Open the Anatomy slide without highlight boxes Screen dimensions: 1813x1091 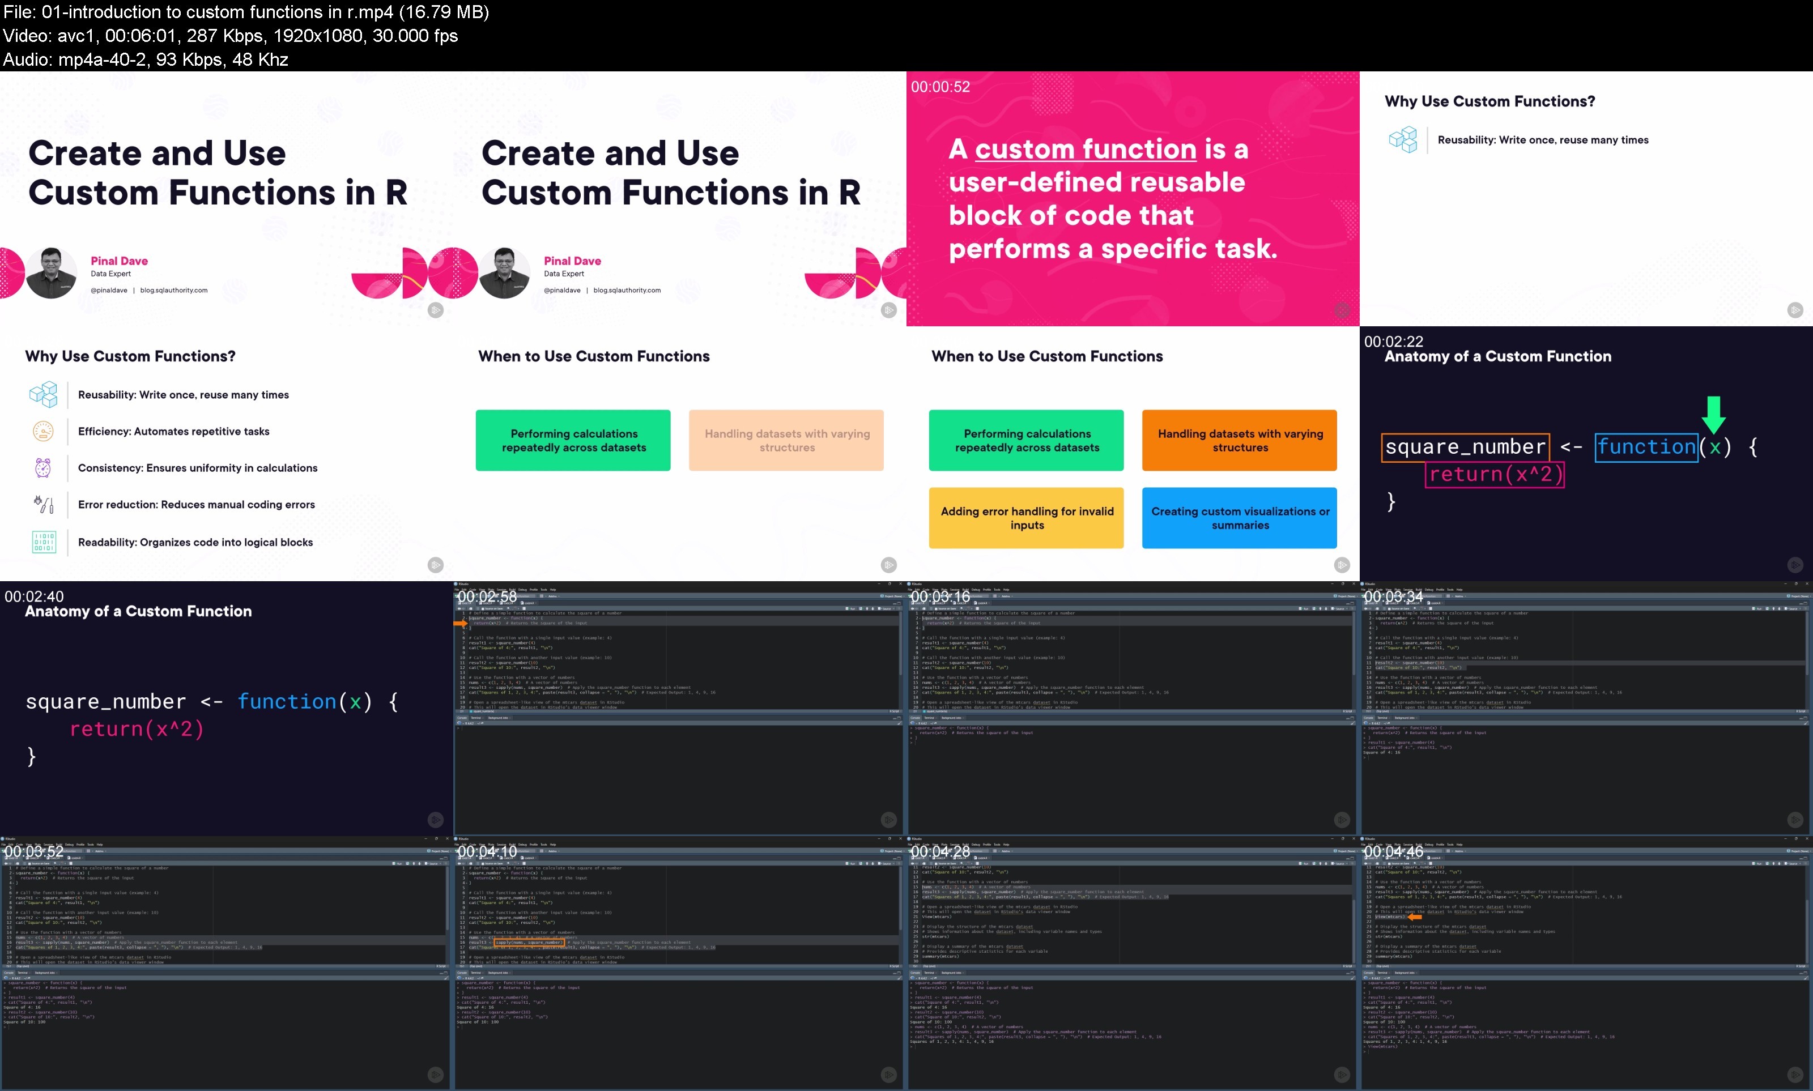[227, 709]
